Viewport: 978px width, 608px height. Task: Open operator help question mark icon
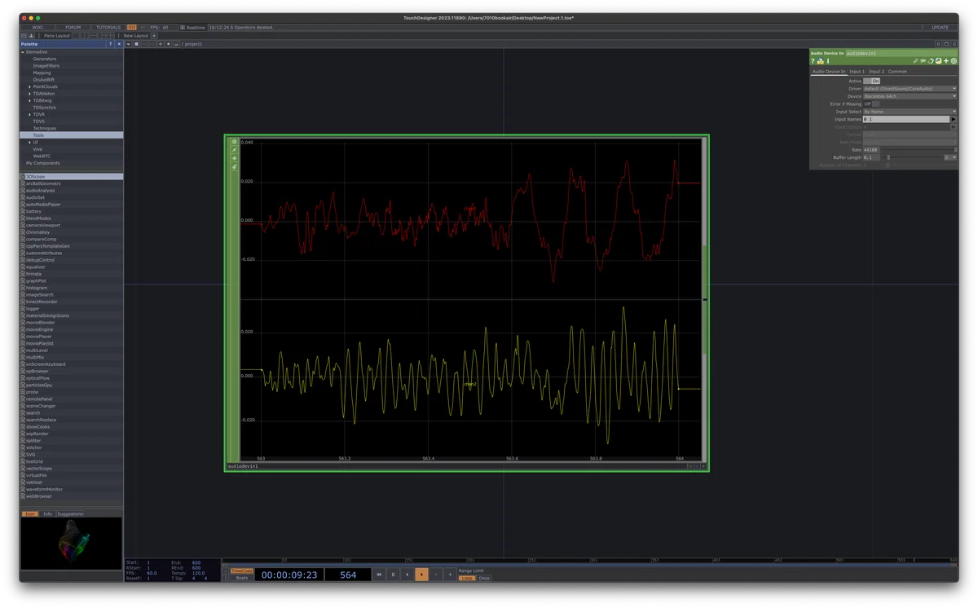tap(813, 61)
